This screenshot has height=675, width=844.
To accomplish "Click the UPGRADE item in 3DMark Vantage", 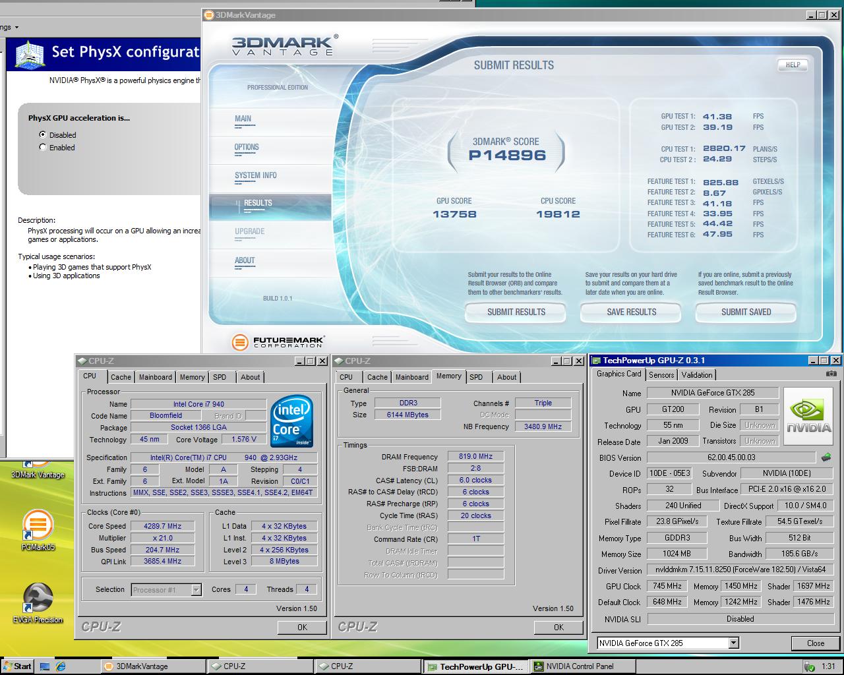I will click(249, 232).
